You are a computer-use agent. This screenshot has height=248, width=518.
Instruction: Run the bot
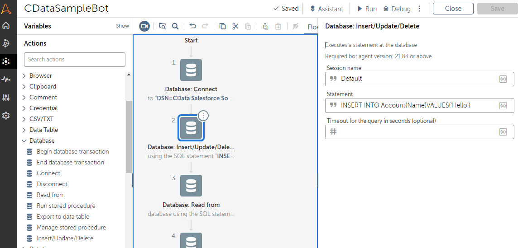367,9
